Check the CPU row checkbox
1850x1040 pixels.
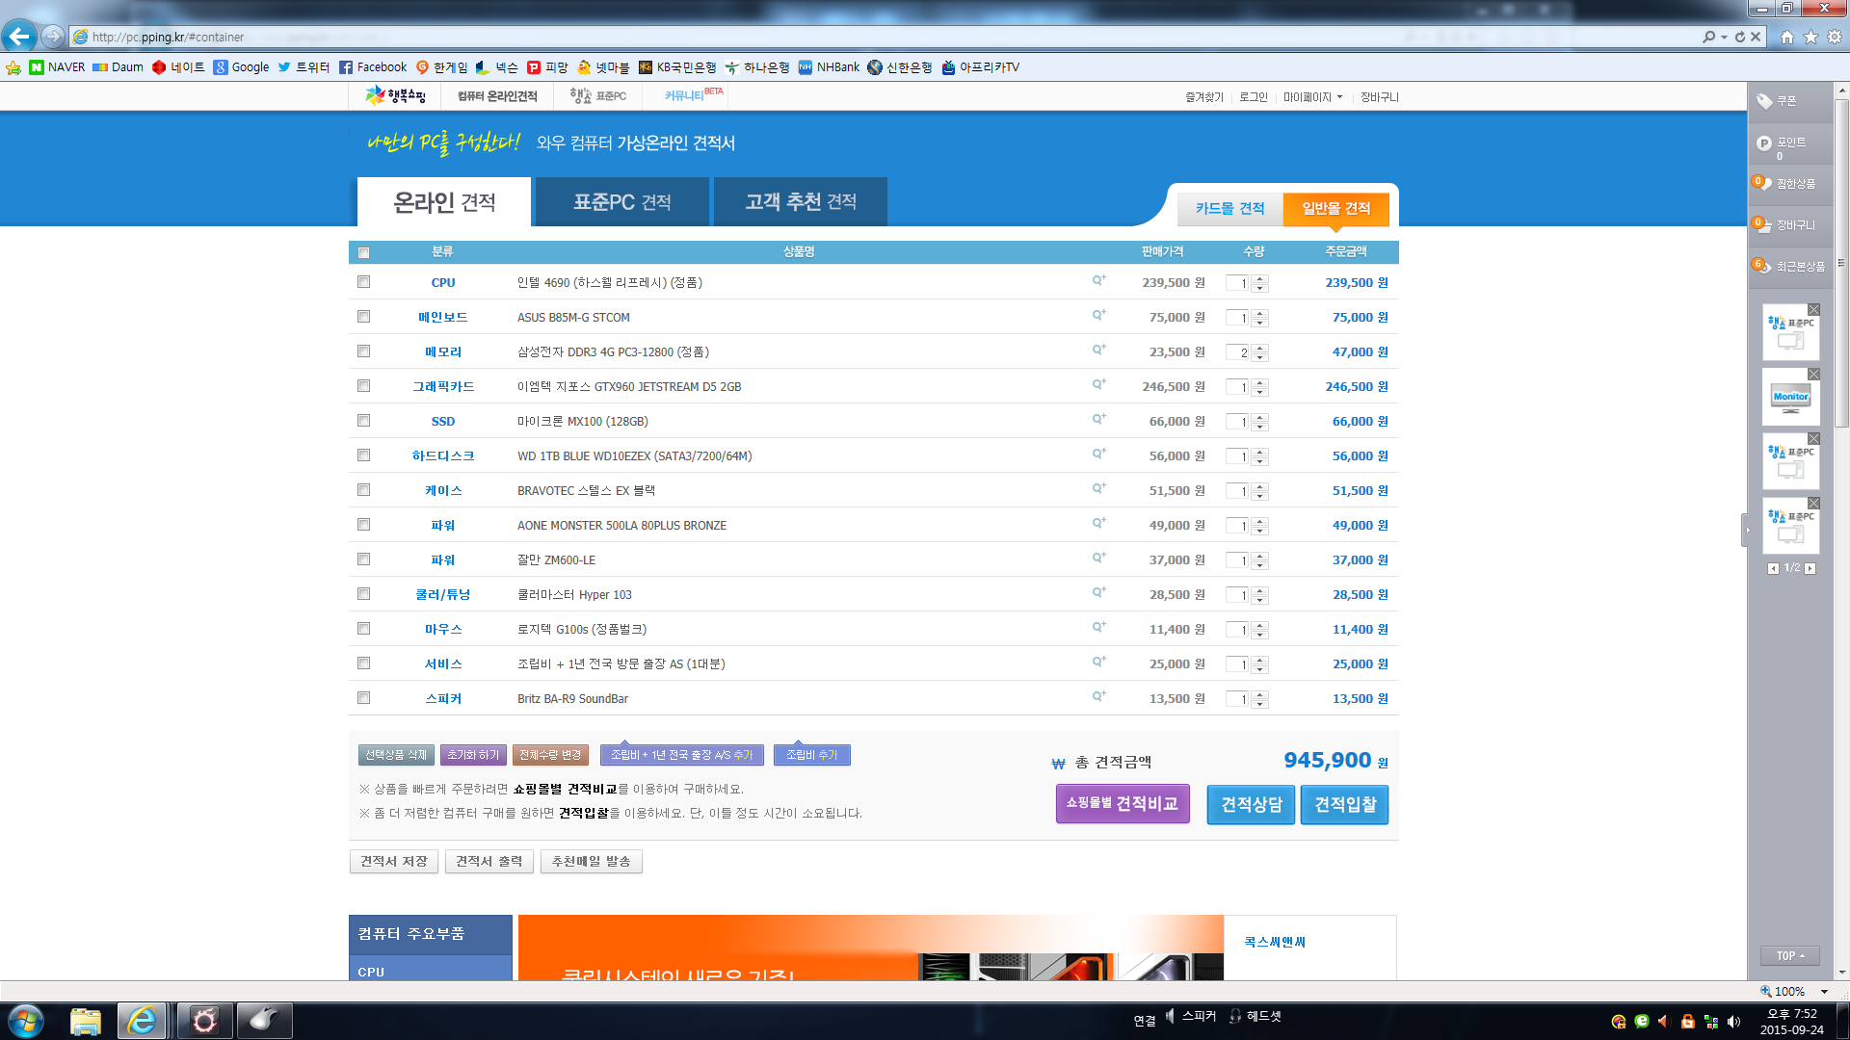click(363, 282)
